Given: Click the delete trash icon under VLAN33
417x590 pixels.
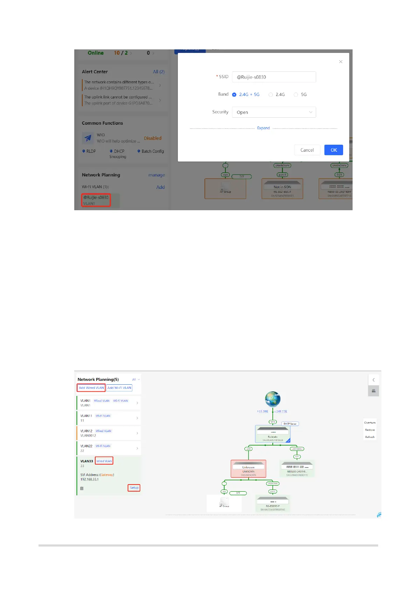Looking at the screenshot, I should [x=82, y=488].
